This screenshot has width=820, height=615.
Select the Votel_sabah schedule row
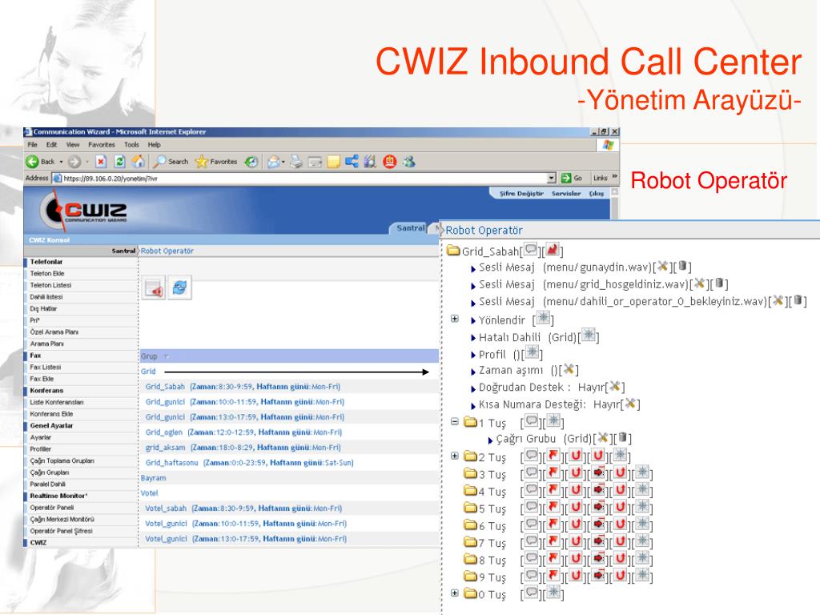tap(288, 508)
